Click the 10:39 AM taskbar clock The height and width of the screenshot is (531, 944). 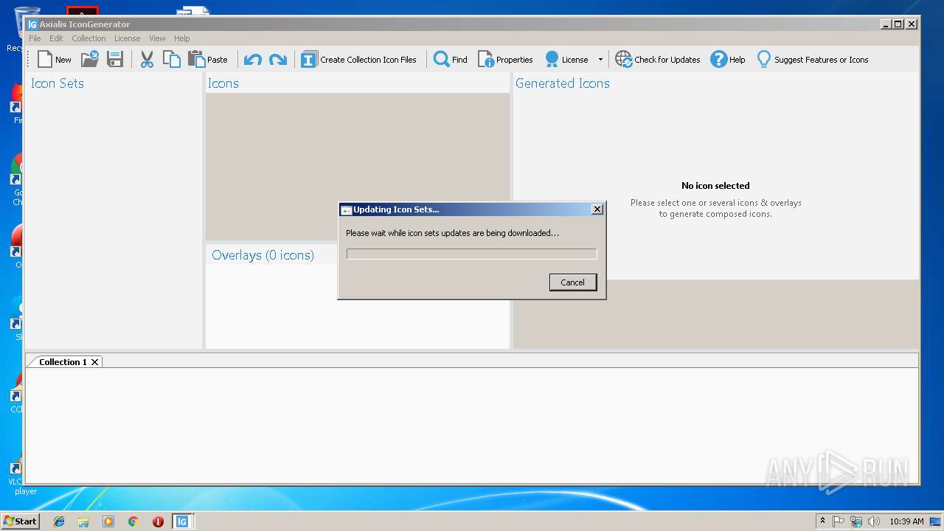click(x=906, y=521)
